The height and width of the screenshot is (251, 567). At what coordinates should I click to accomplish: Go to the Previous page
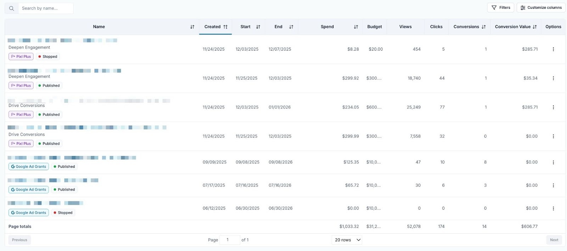point(19,240)
